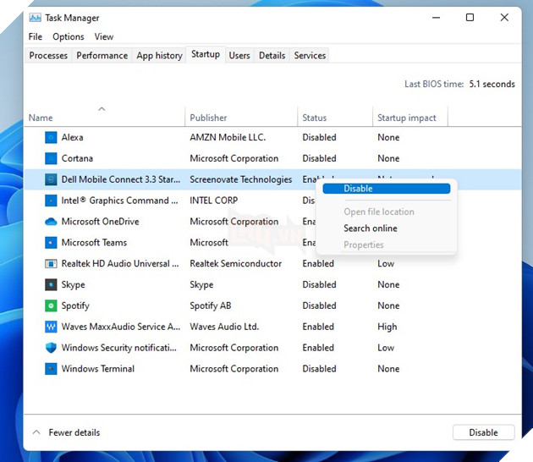Select the Windows Terminal entry name

pos(98,369)
